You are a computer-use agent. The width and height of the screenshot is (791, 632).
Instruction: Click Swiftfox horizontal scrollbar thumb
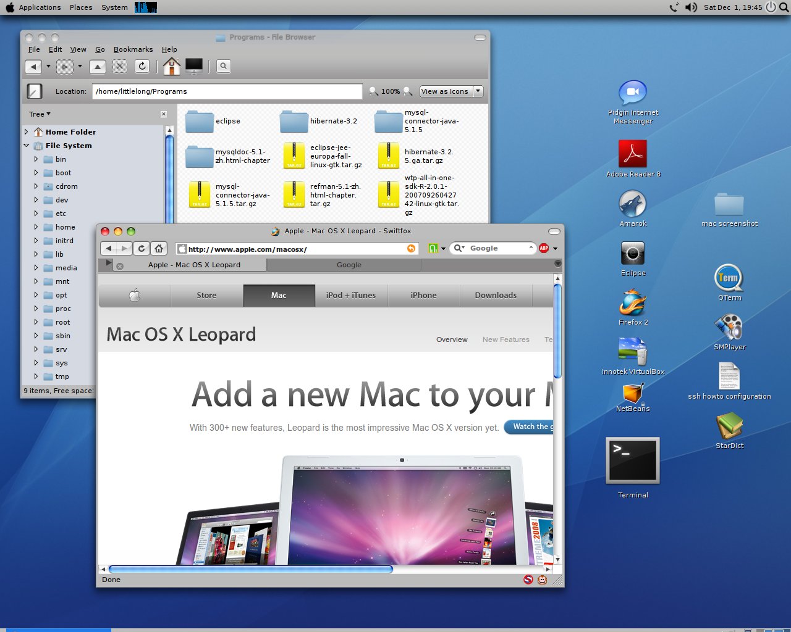(x=250, y=569)
